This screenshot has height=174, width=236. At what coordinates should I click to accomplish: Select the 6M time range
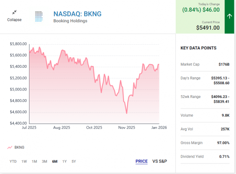click(55, 161)
